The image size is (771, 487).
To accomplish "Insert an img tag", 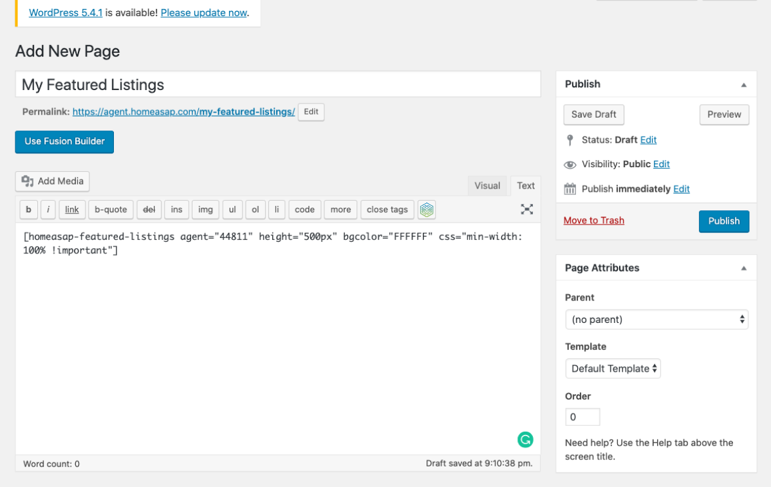I will [x=205, y=209].
